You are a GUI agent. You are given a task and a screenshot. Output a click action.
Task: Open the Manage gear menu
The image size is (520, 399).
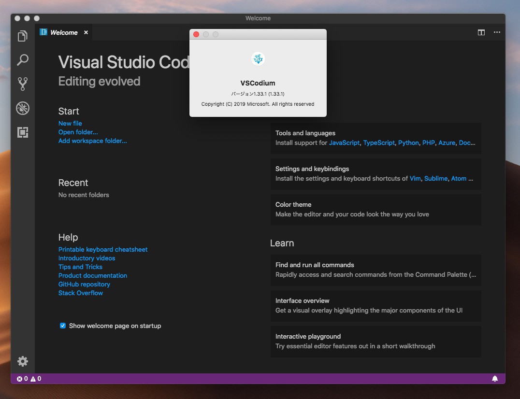pos(23,361)
